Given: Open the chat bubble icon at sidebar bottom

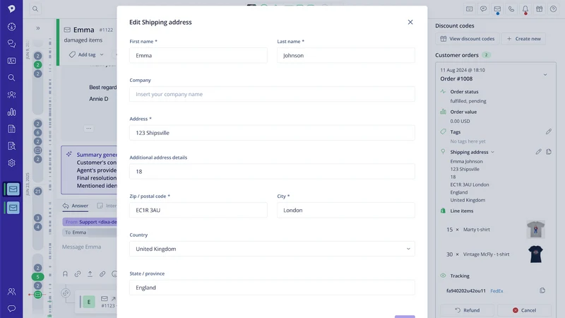Looking at the screenshot, I should tap(11, 309).
